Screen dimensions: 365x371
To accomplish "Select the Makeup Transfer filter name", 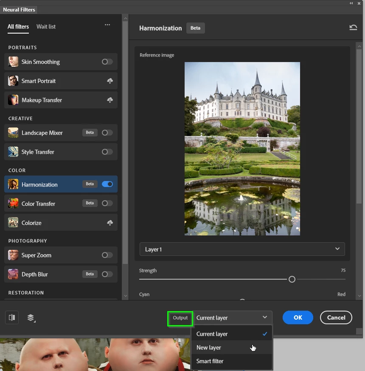I will click(42, 100).
